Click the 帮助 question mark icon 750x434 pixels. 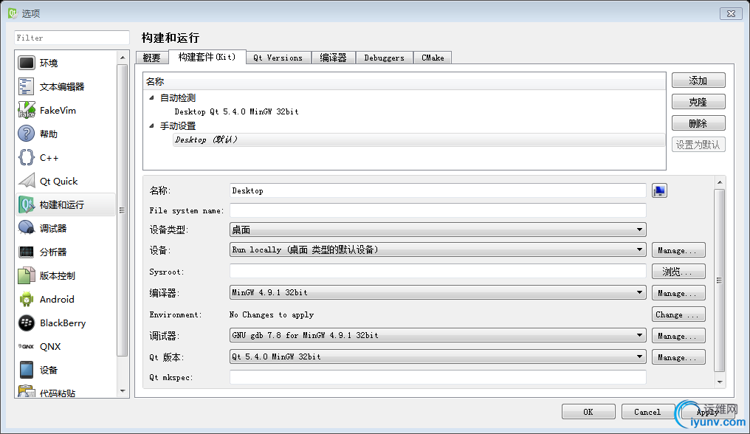(27, 134)
